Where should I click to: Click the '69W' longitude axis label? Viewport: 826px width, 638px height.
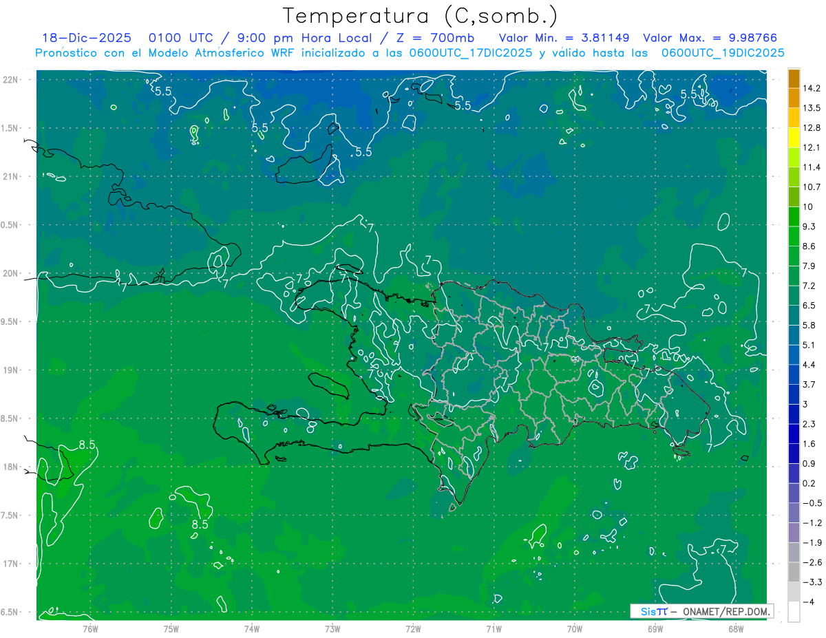[x=655, y=628]
